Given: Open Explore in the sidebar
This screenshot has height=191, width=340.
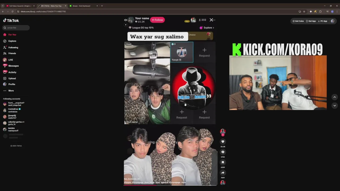Looking at the screenshot, I should pos(10,41).
